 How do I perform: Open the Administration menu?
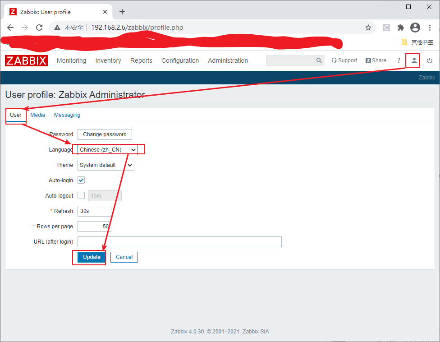tap(228, 60)
